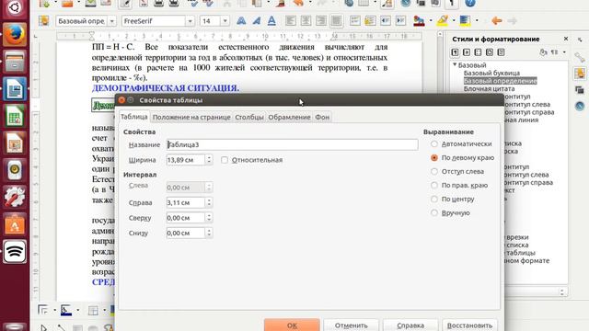Open New Style from Selection dropdown arrow
Viewport: 589px width, 331px height.
point(564,52)
